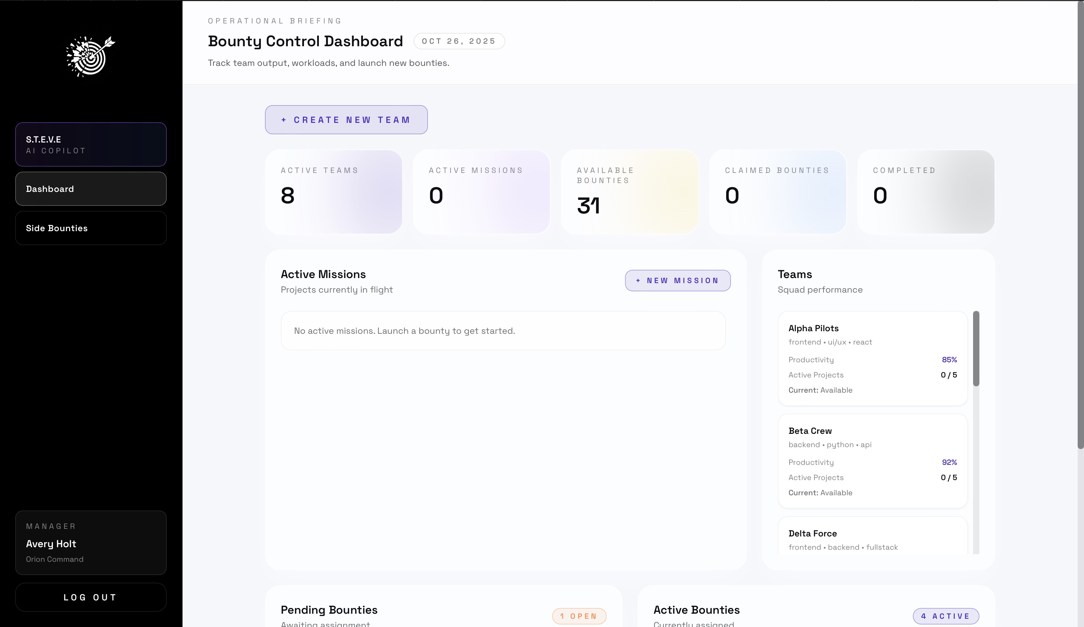Click the Completed stat card

(x=925, y=192)
